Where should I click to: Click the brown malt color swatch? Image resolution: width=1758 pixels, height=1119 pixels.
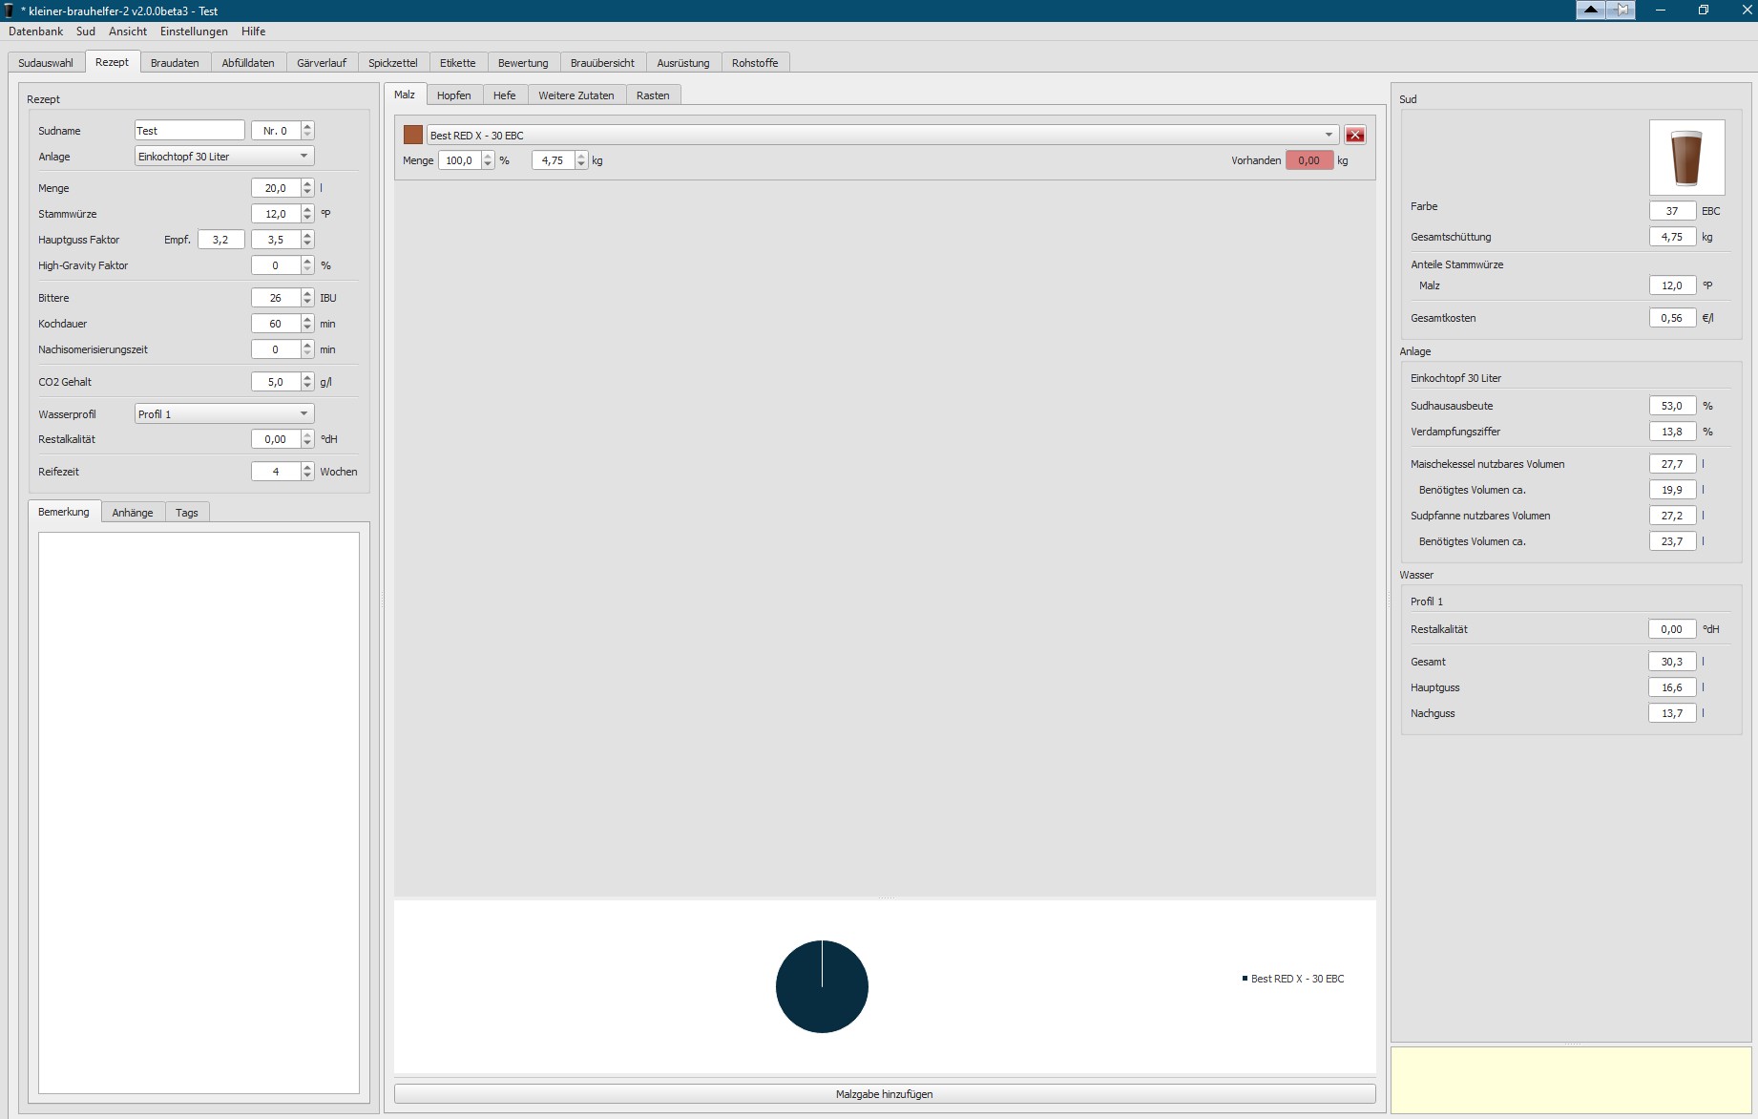point(413,135)
